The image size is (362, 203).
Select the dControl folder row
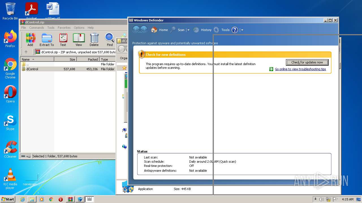[x=68, y=69]
